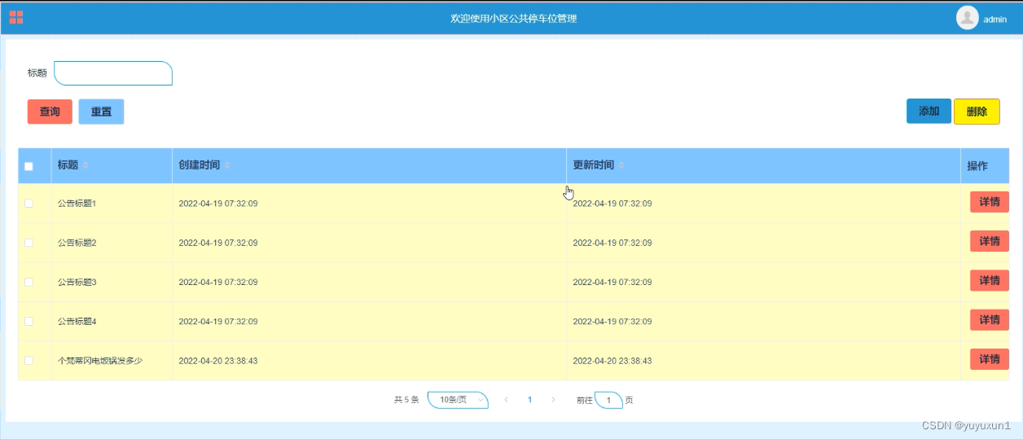Screen dimensions: 1023x439
Task: Check the box for 公告标题2 row
Action: pyautogui.click(x=29, y=243)
